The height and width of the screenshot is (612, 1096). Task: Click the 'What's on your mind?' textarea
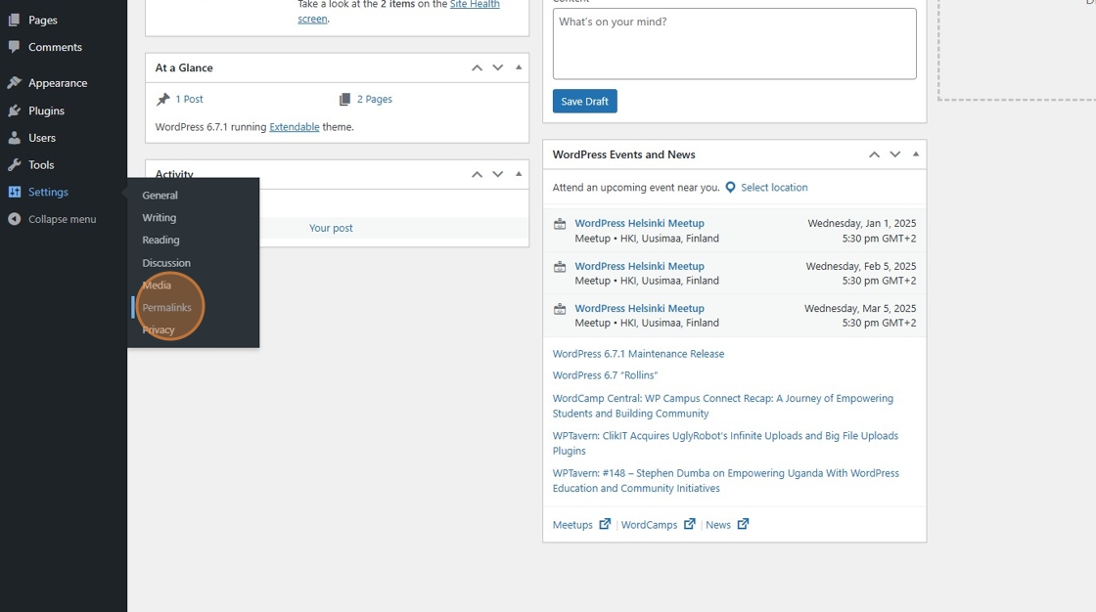(x=735, y=43)
